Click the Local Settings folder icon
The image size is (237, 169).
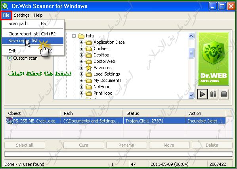(89, 74)
